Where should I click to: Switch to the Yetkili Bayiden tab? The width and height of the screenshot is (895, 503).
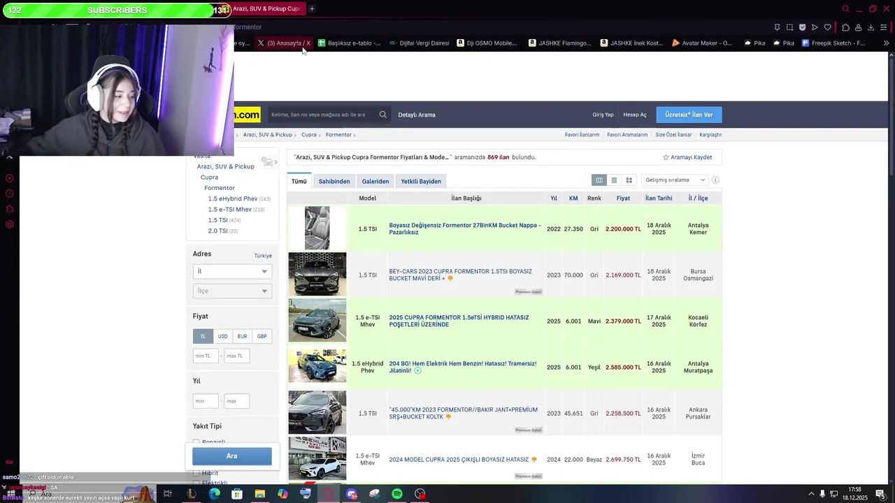point(421,182)
